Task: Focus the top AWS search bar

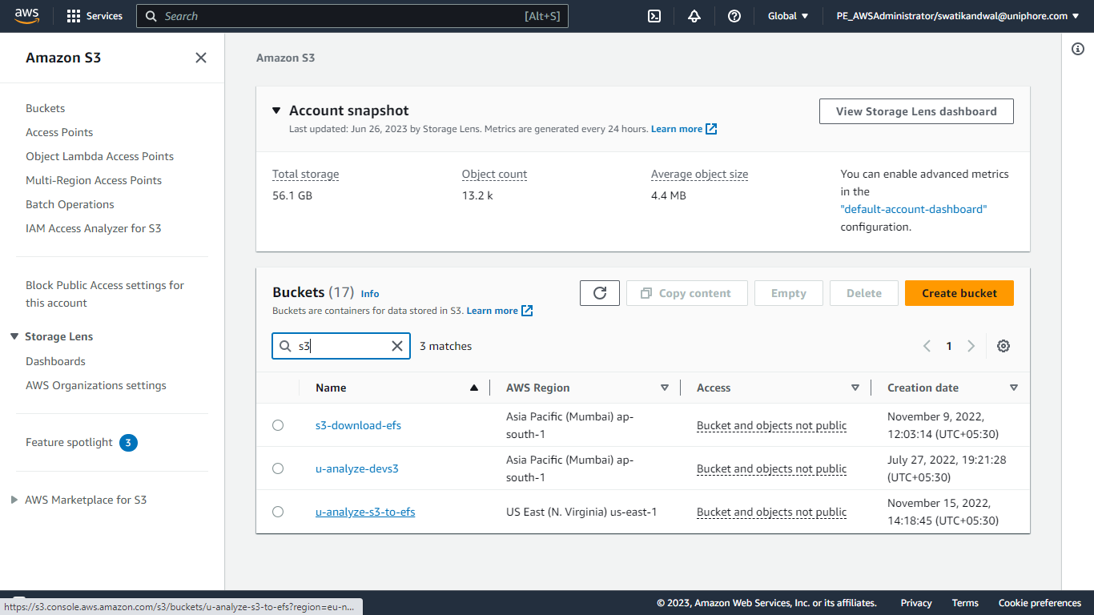Action: coord(352,16)
